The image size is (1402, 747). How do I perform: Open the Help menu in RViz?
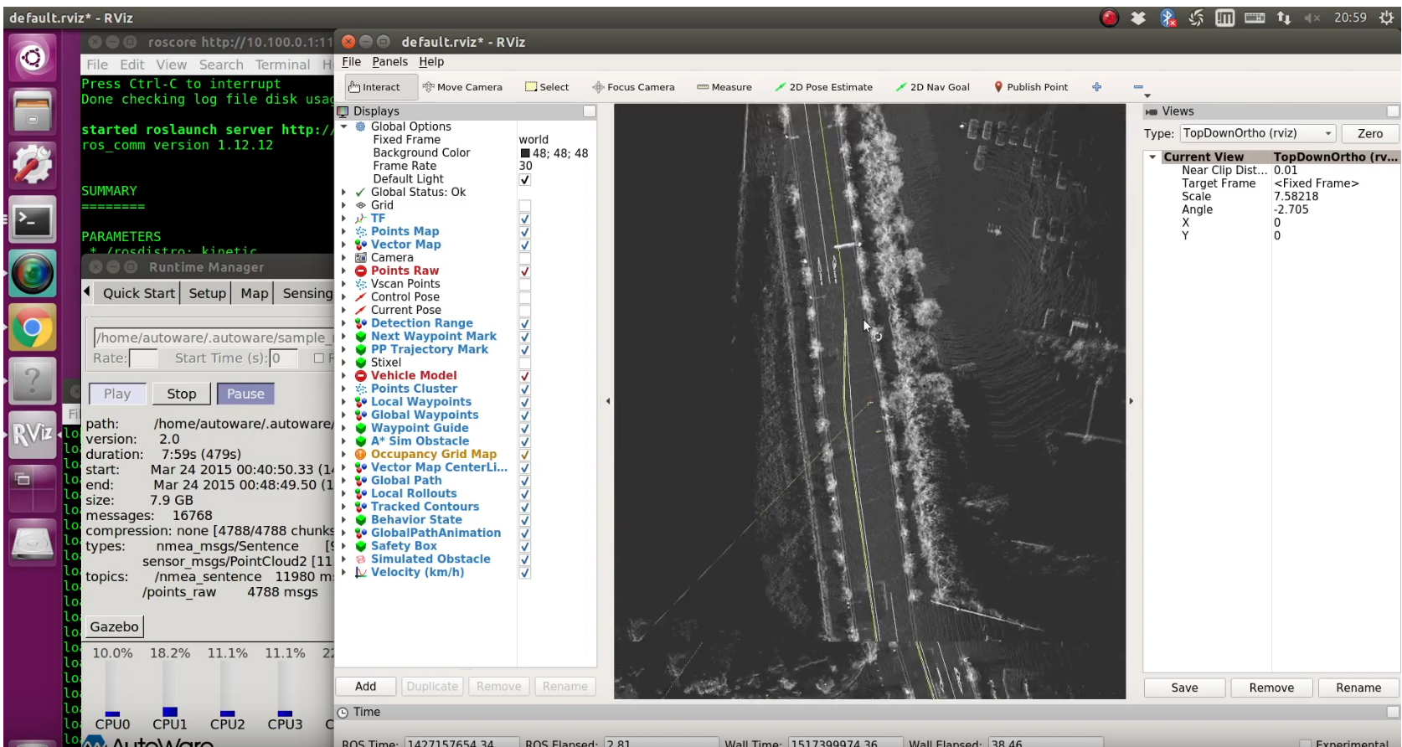(432, 62)
